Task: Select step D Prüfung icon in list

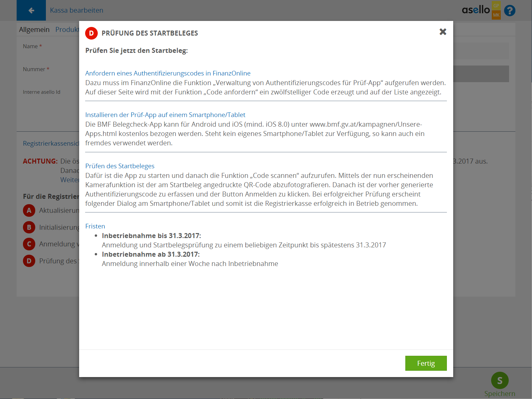Action: pyautogui.click(x=29, y=261)
